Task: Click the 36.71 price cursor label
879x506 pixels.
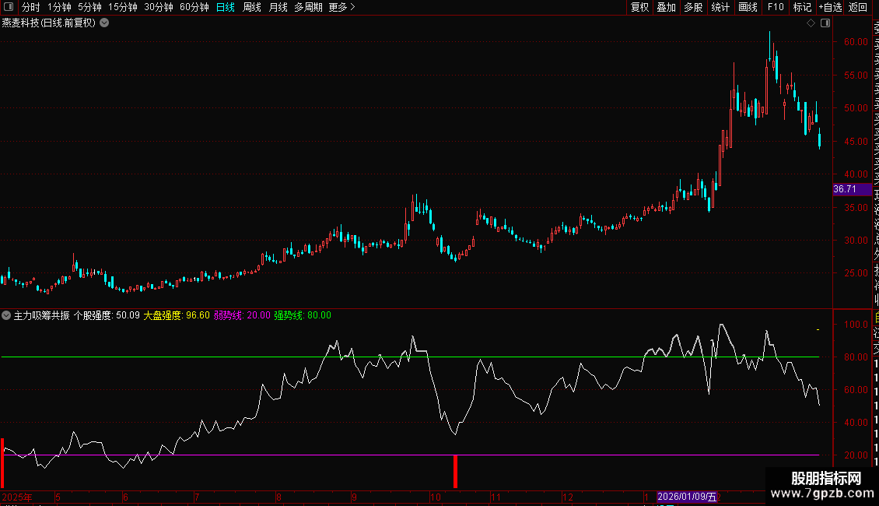Action: point(852,189)
